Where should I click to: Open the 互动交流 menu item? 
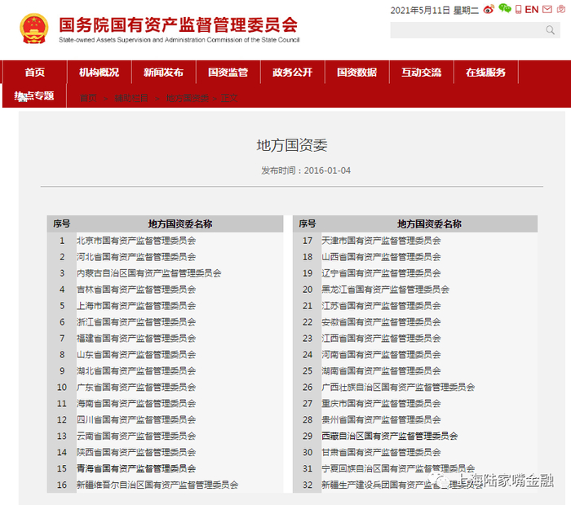(422, 72)
